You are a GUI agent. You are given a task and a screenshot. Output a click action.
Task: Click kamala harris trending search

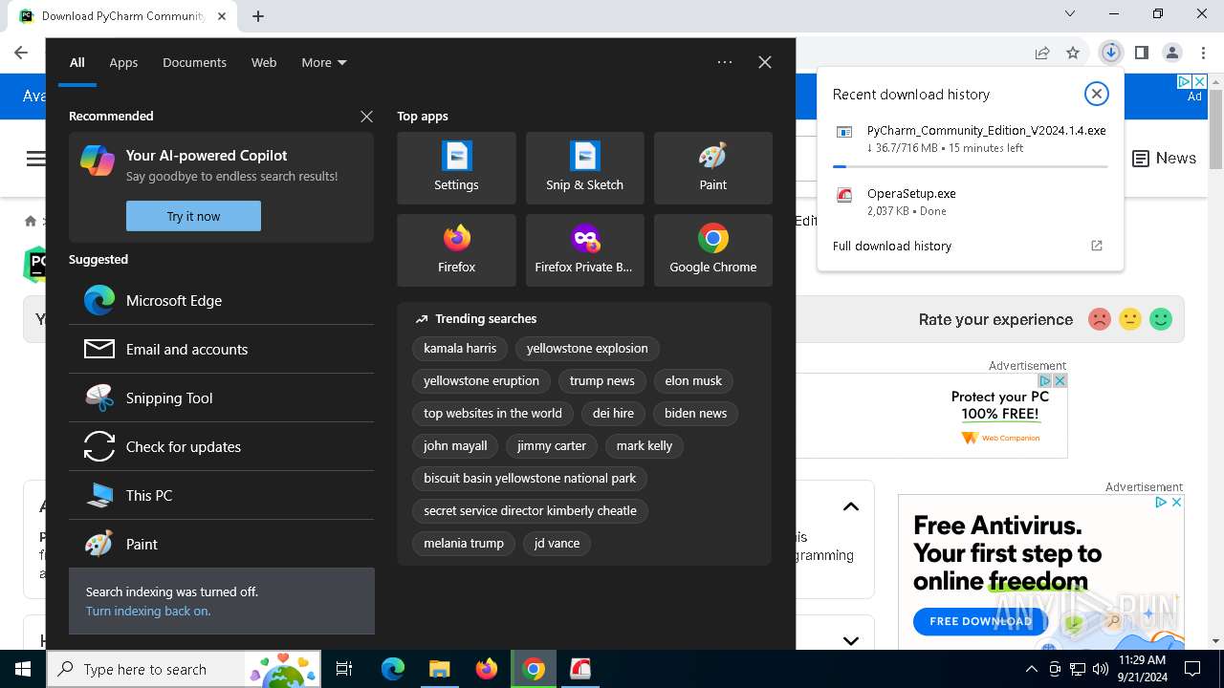[x=460, y=348]
